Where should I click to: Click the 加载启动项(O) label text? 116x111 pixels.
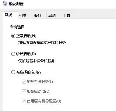coord(39,91)
